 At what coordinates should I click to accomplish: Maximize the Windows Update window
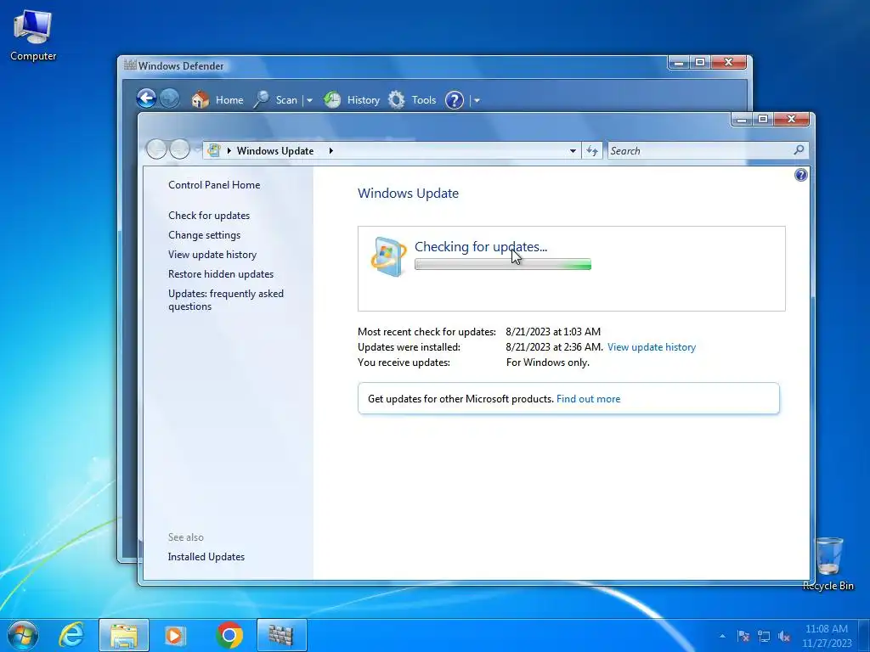click(763, 119)
